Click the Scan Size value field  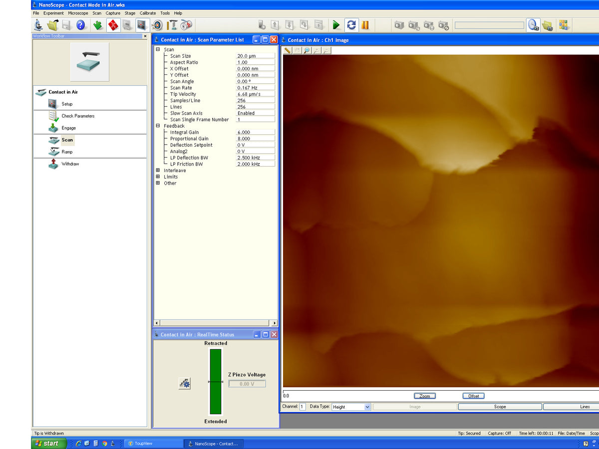click(x=255, y=56)
